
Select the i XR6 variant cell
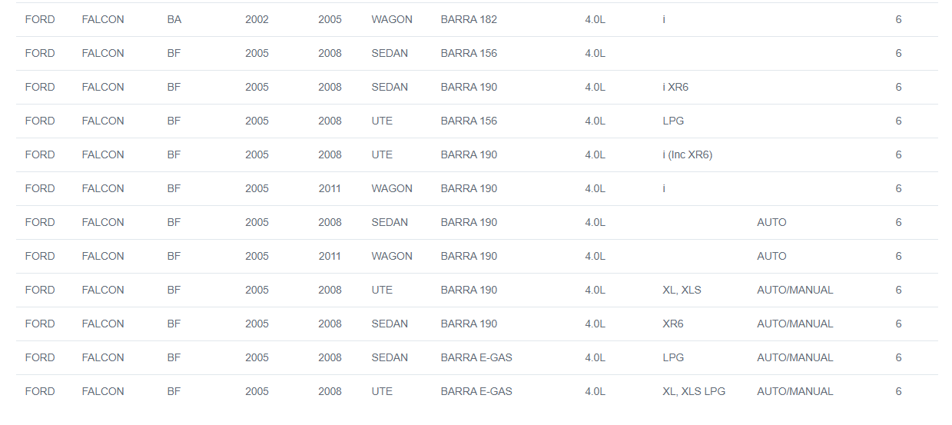pos(675,87)
